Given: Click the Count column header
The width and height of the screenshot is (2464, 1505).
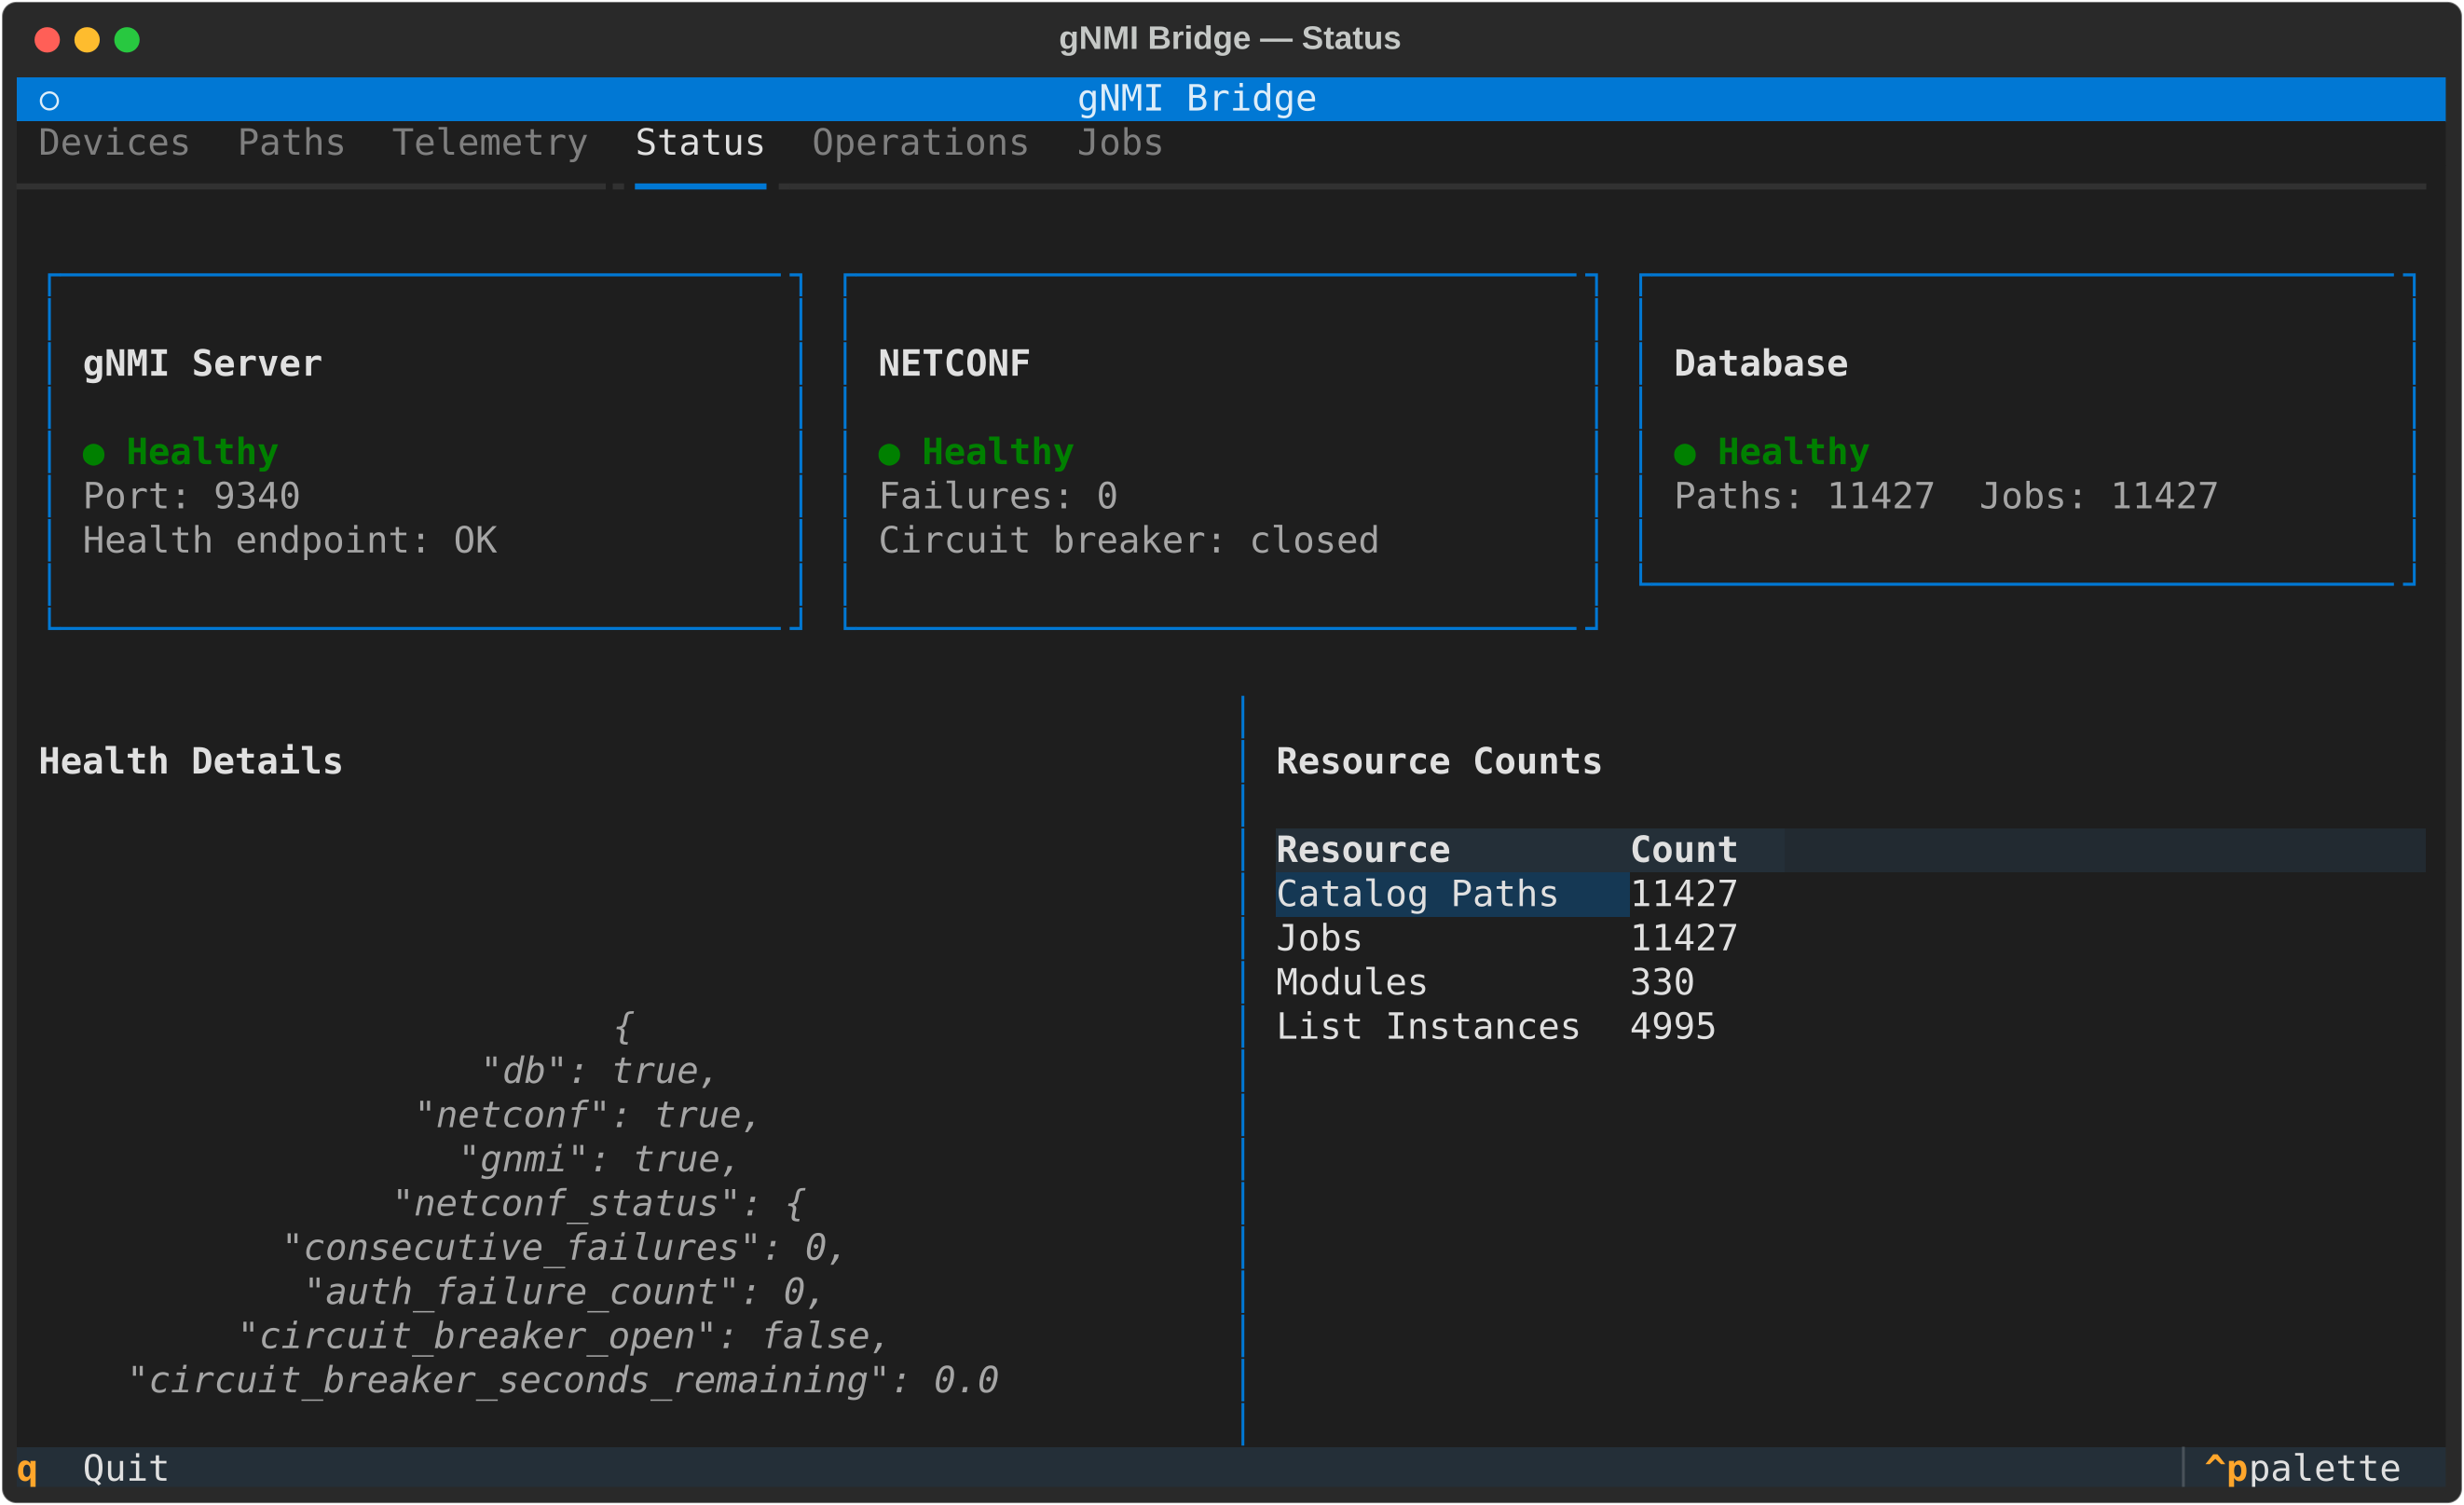Looking at the screenshot, I should point(1684,849).
